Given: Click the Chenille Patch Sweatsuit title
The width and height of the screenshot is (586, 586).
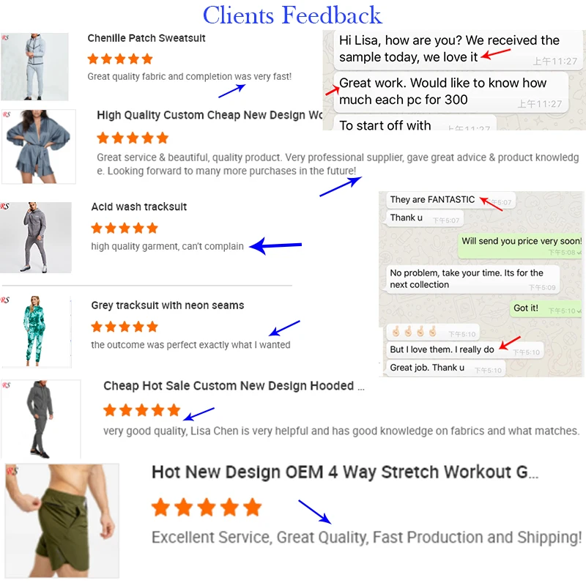Looking at the screenshot, I should (x=146, y=38).
